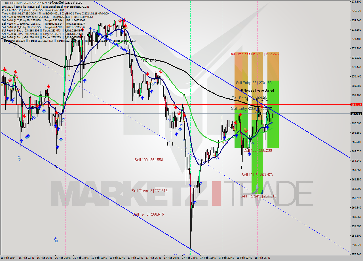Click the '18 Feb 02:45' time axis label
363x261 pixels.
point(244,258)
